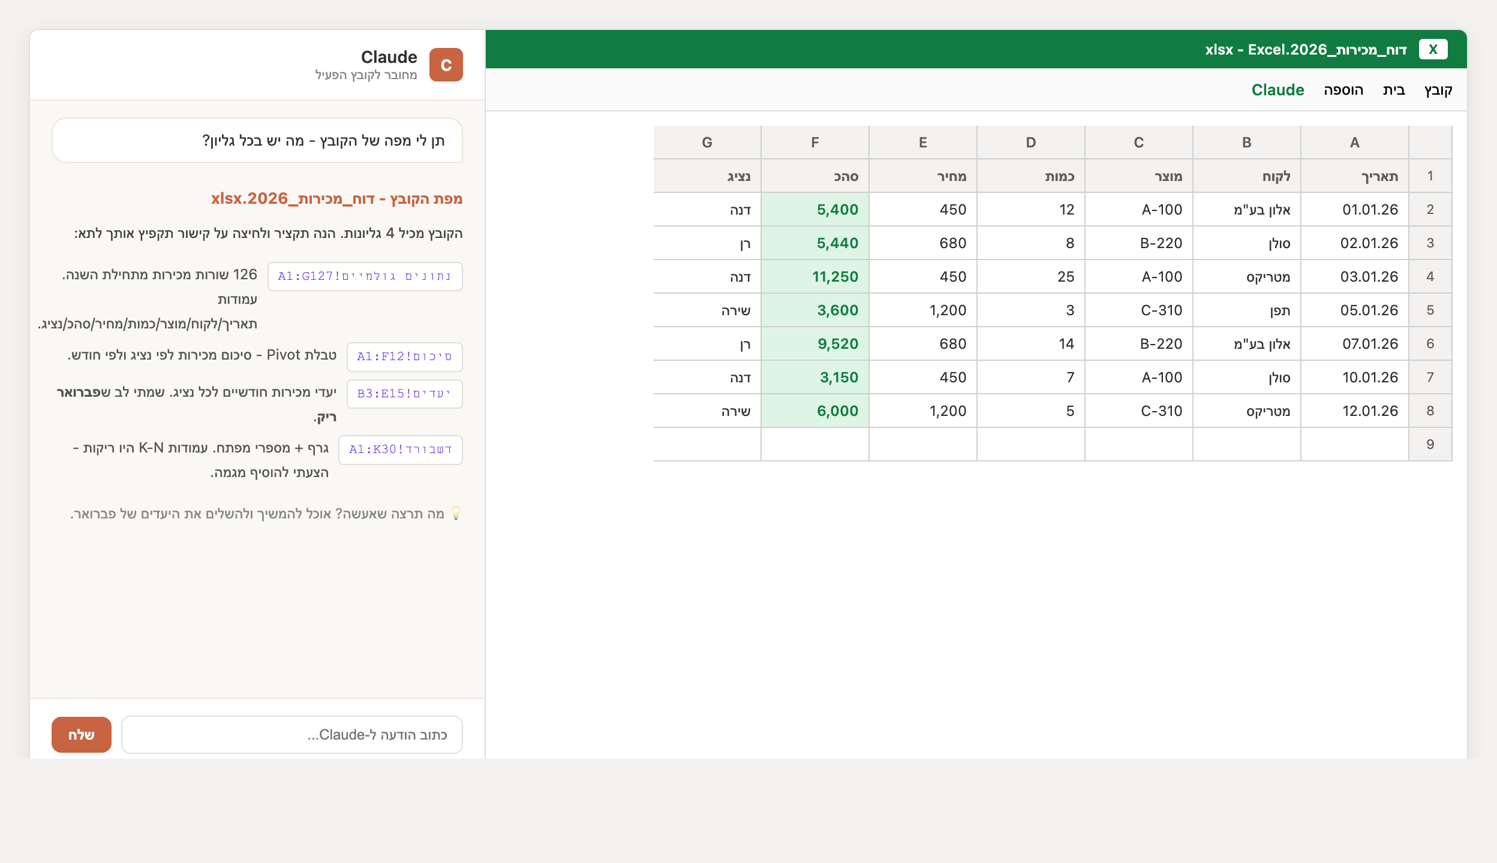Screen dimensions: 1497x863
Task: Click the Claude avatar icon
Action: (x=446, y=65)
